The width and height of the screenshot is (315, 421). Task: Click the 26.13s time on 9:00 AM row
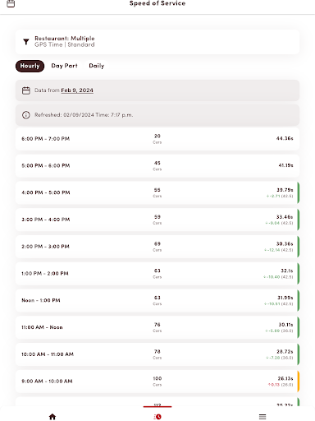[x=285, y=378]
